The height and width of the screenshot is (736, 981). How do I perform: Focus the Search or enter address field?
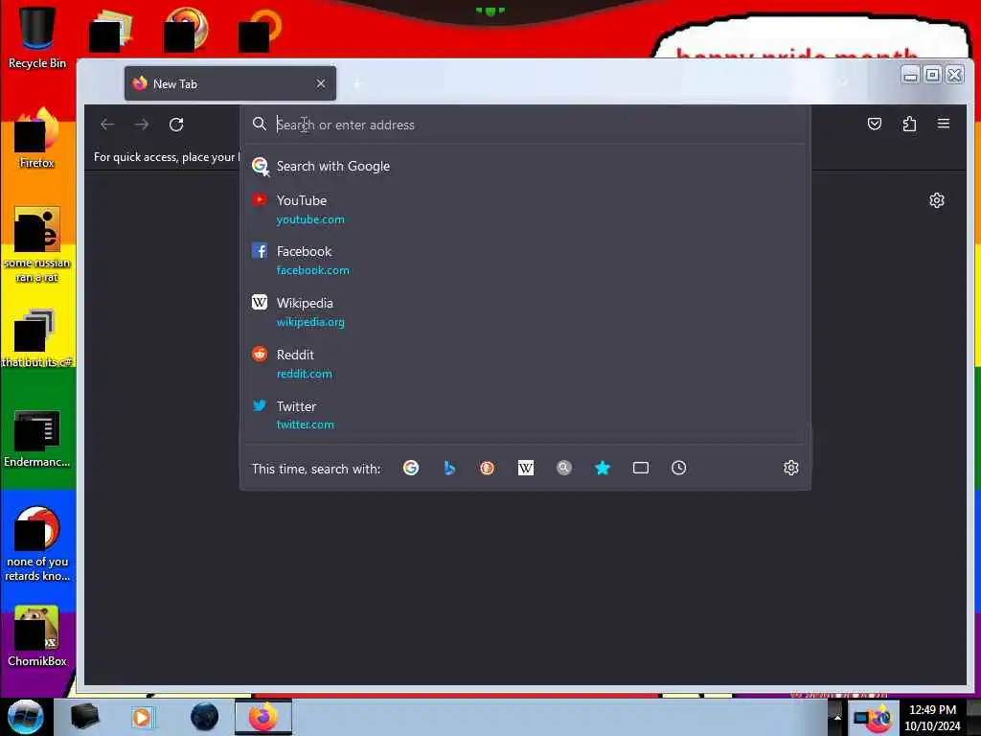pos(526,125)
